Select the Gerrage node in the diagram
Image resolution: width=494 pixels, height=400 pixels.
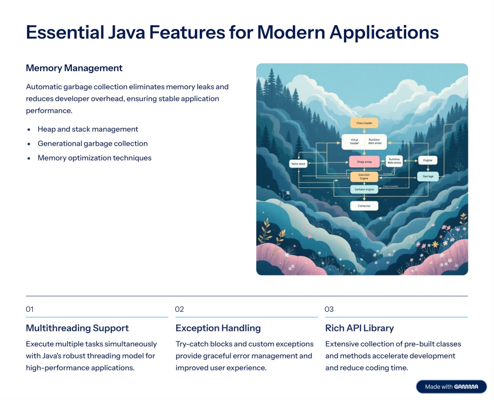pyautogui.click(x=427, y=176)
